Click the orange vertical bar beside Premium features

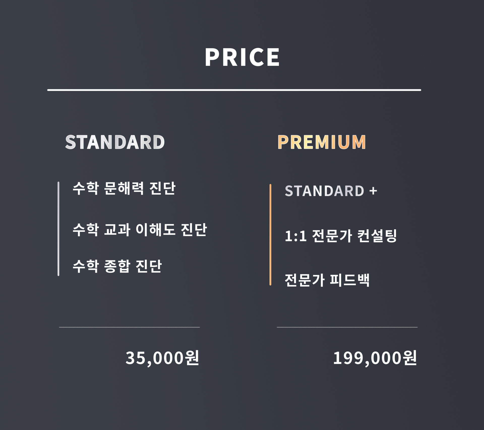pyautogui.click(x=270, y=235)
